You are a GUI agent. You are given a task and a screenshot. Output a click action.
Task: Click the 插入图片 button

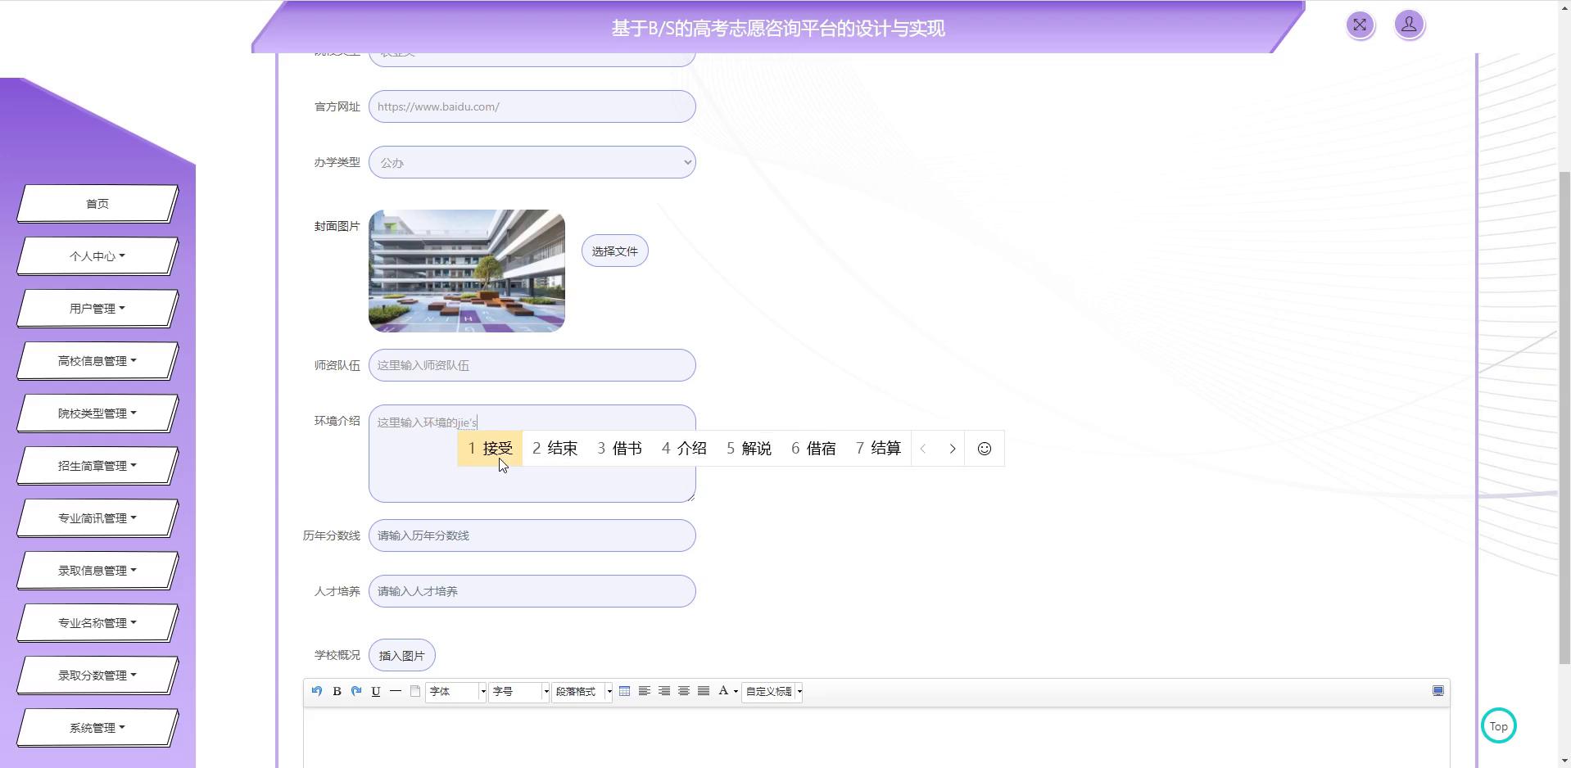[402, 656]
